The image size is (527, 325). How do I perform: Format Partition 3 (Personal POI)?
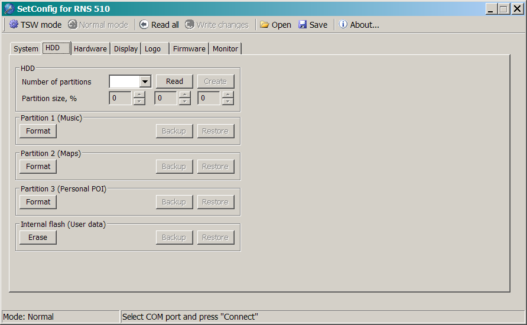[x=38, y=202]
